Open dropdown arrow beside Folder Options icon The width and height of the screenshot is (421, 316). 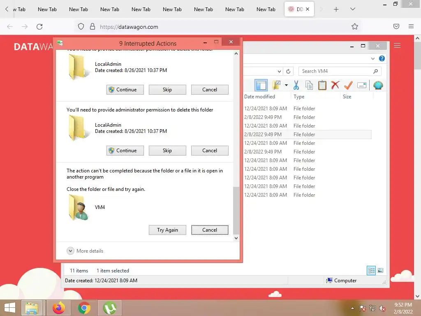(286, 86)
